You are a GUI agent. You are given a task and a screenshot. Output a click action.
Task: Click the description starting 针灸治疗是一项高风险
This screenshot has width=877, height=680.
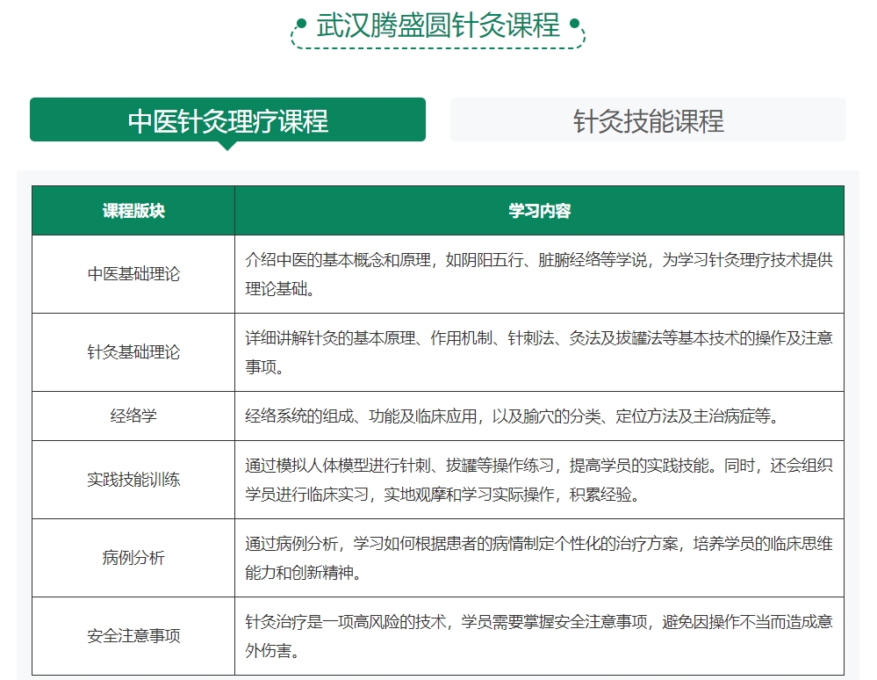coord(539,636)
